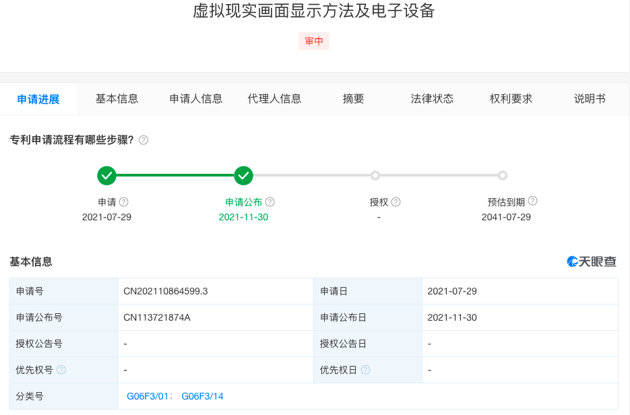Click the help icon next to 预估到期

[533, 200]
